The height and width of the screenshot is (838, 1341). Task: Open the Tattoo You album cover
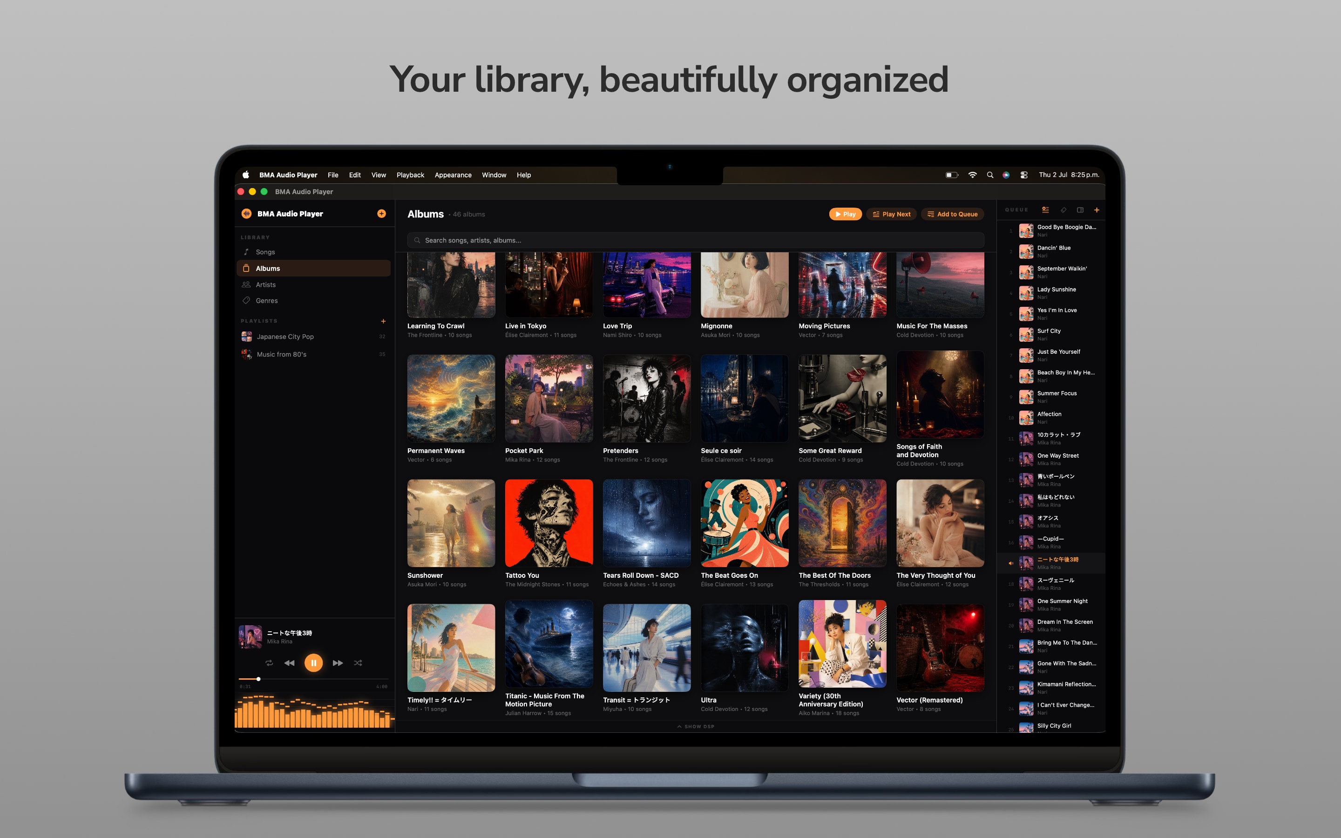click(549, 523)
